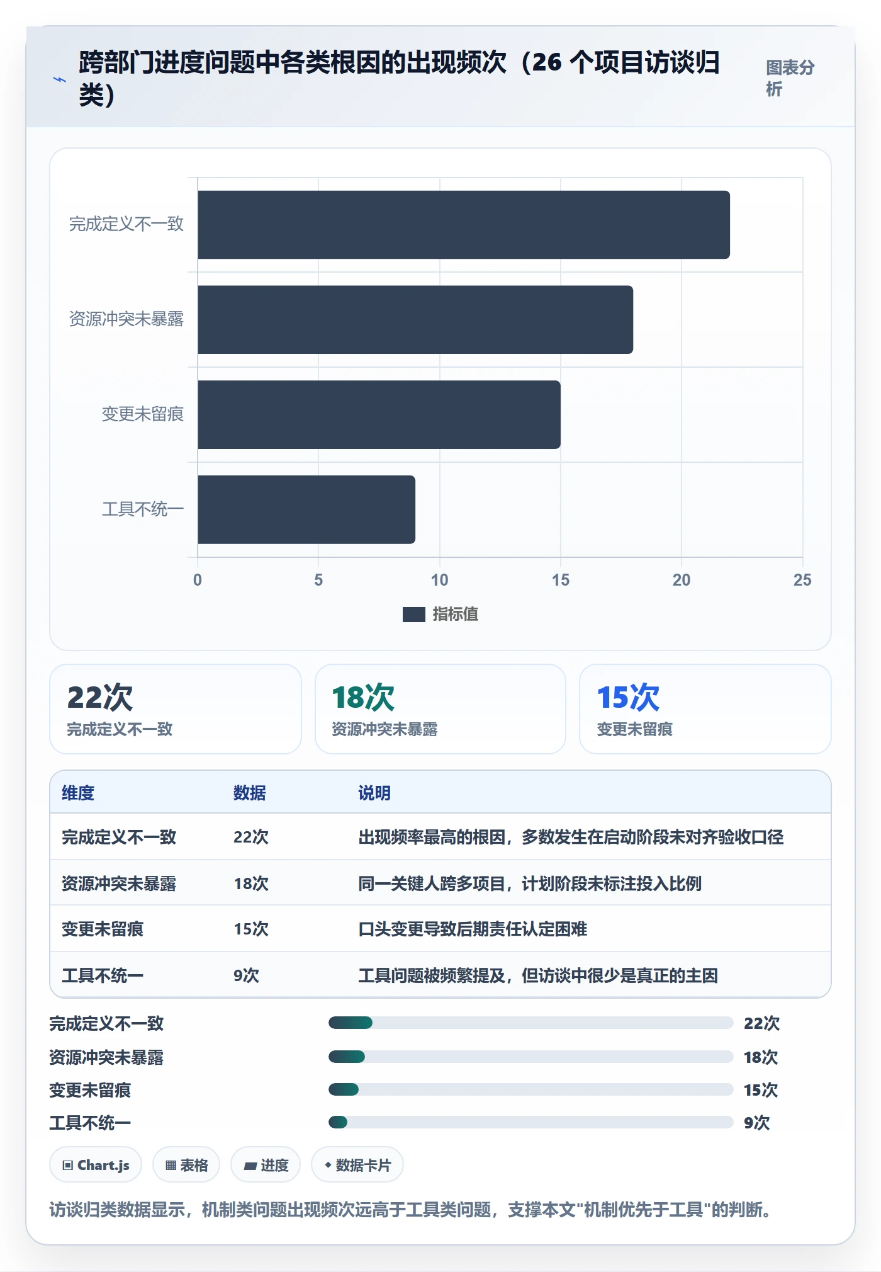Select the table cell 15次
881x1272 pixels.
pos(251,929)
